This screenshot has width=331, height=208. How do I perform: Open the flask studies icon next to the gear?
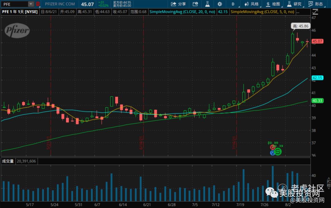click(207, 4)
